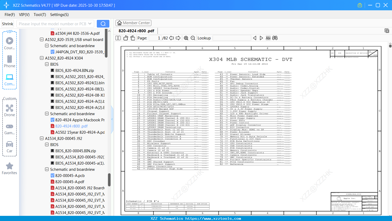Open the Member Center

(x=133, y=23)
